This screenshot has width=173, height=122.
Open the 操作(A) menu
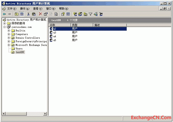pos(25,9)
